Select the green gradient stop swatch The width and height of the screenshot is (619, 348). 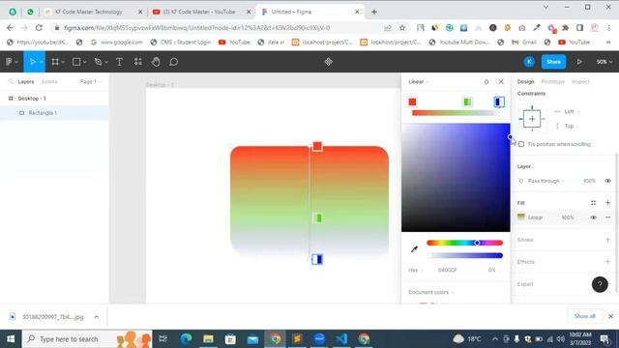pos(467,102)
